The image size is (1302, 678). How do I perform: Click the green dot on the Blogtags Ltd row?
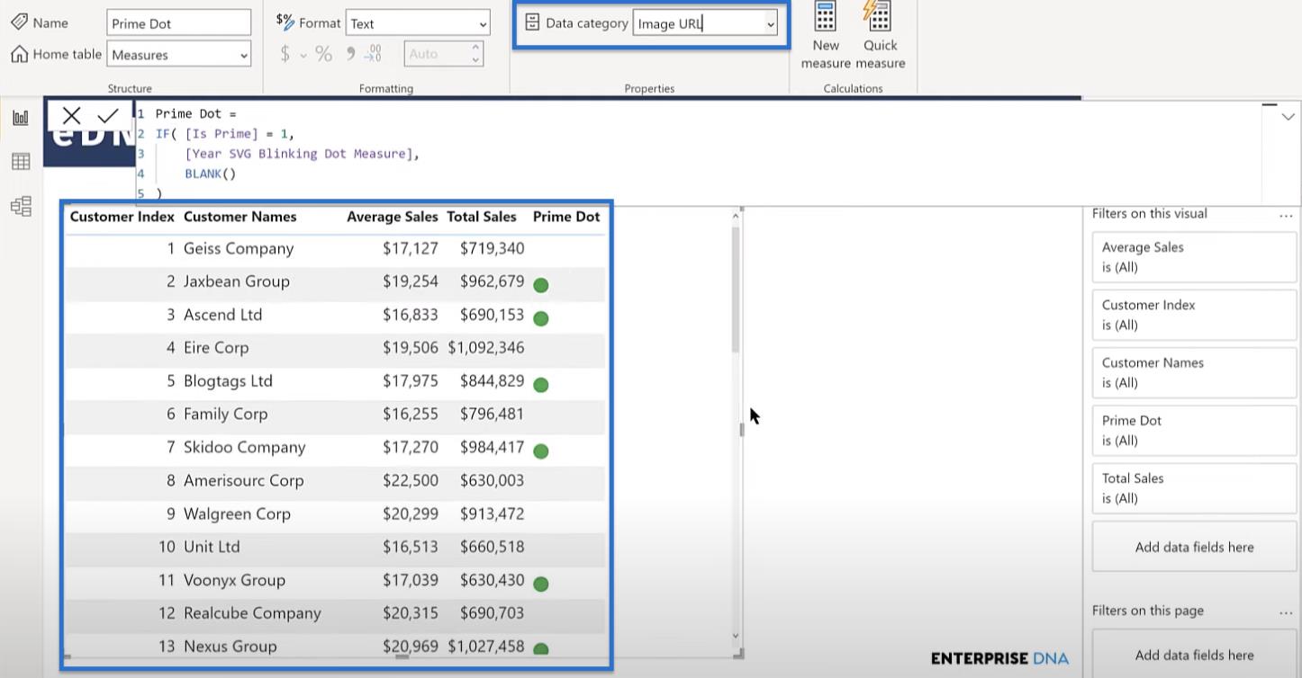541,385
